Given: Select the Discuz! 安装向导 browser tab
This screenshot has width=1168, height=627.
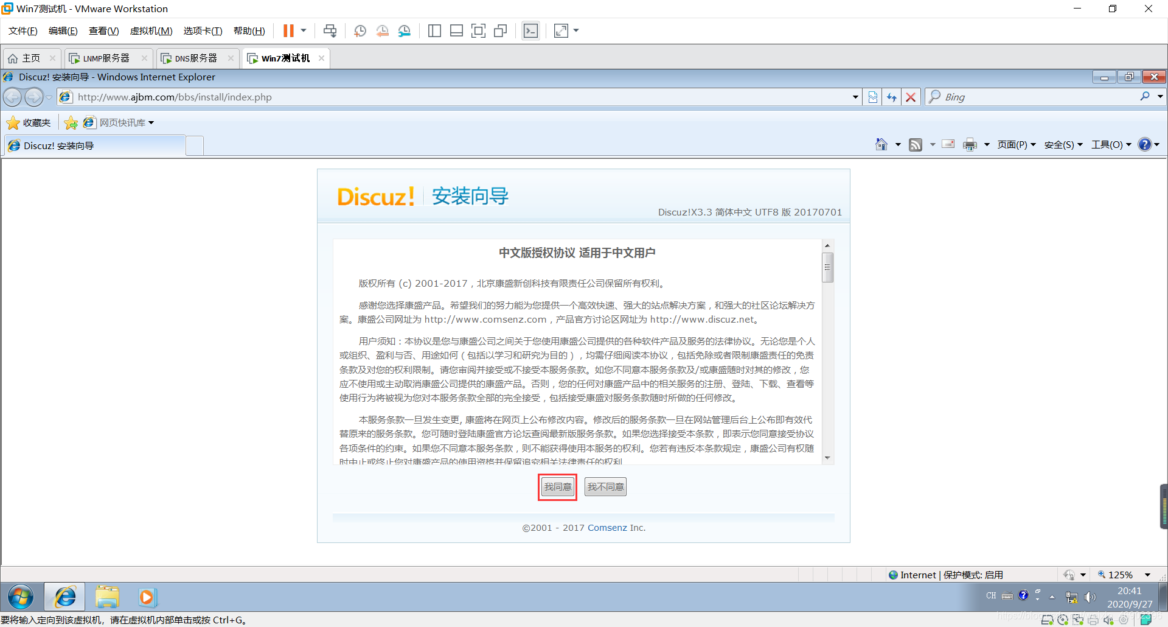Looking at the screenshot, I should [x=96, y=146].
